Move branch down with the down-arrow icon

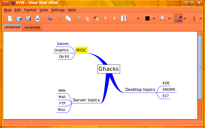pyautogui.click(x=115, y=19)
